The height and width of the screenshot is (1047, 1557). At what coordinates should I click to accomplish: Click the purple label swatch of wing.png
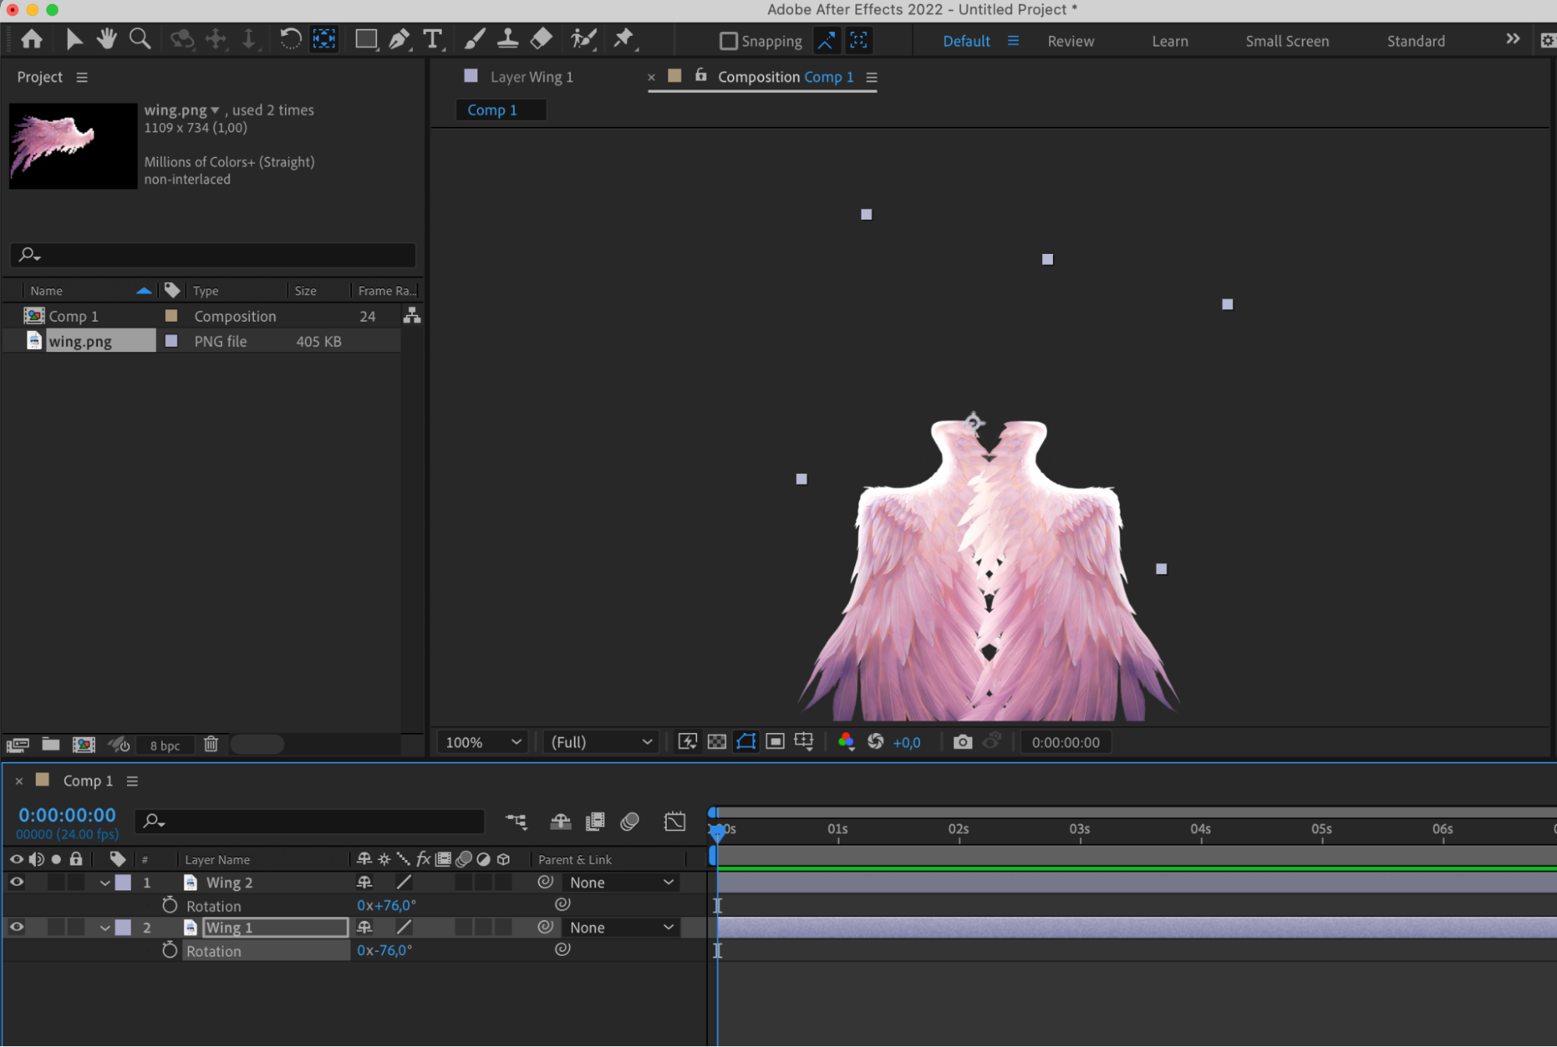click(171, 340)
